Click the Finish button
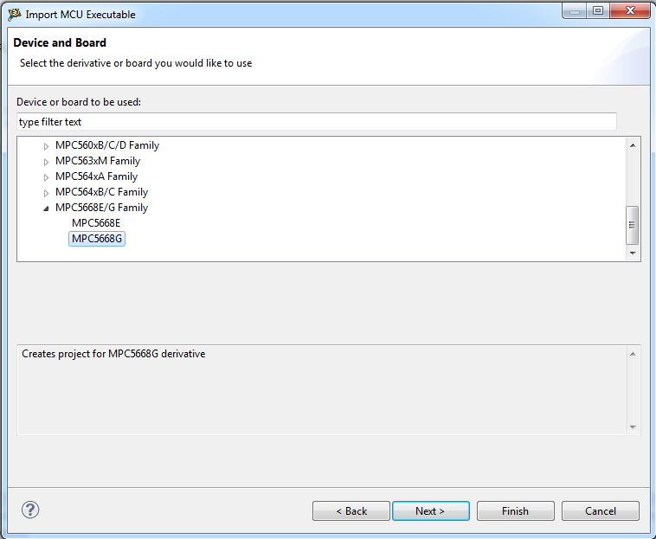 [x=515, y=511]
